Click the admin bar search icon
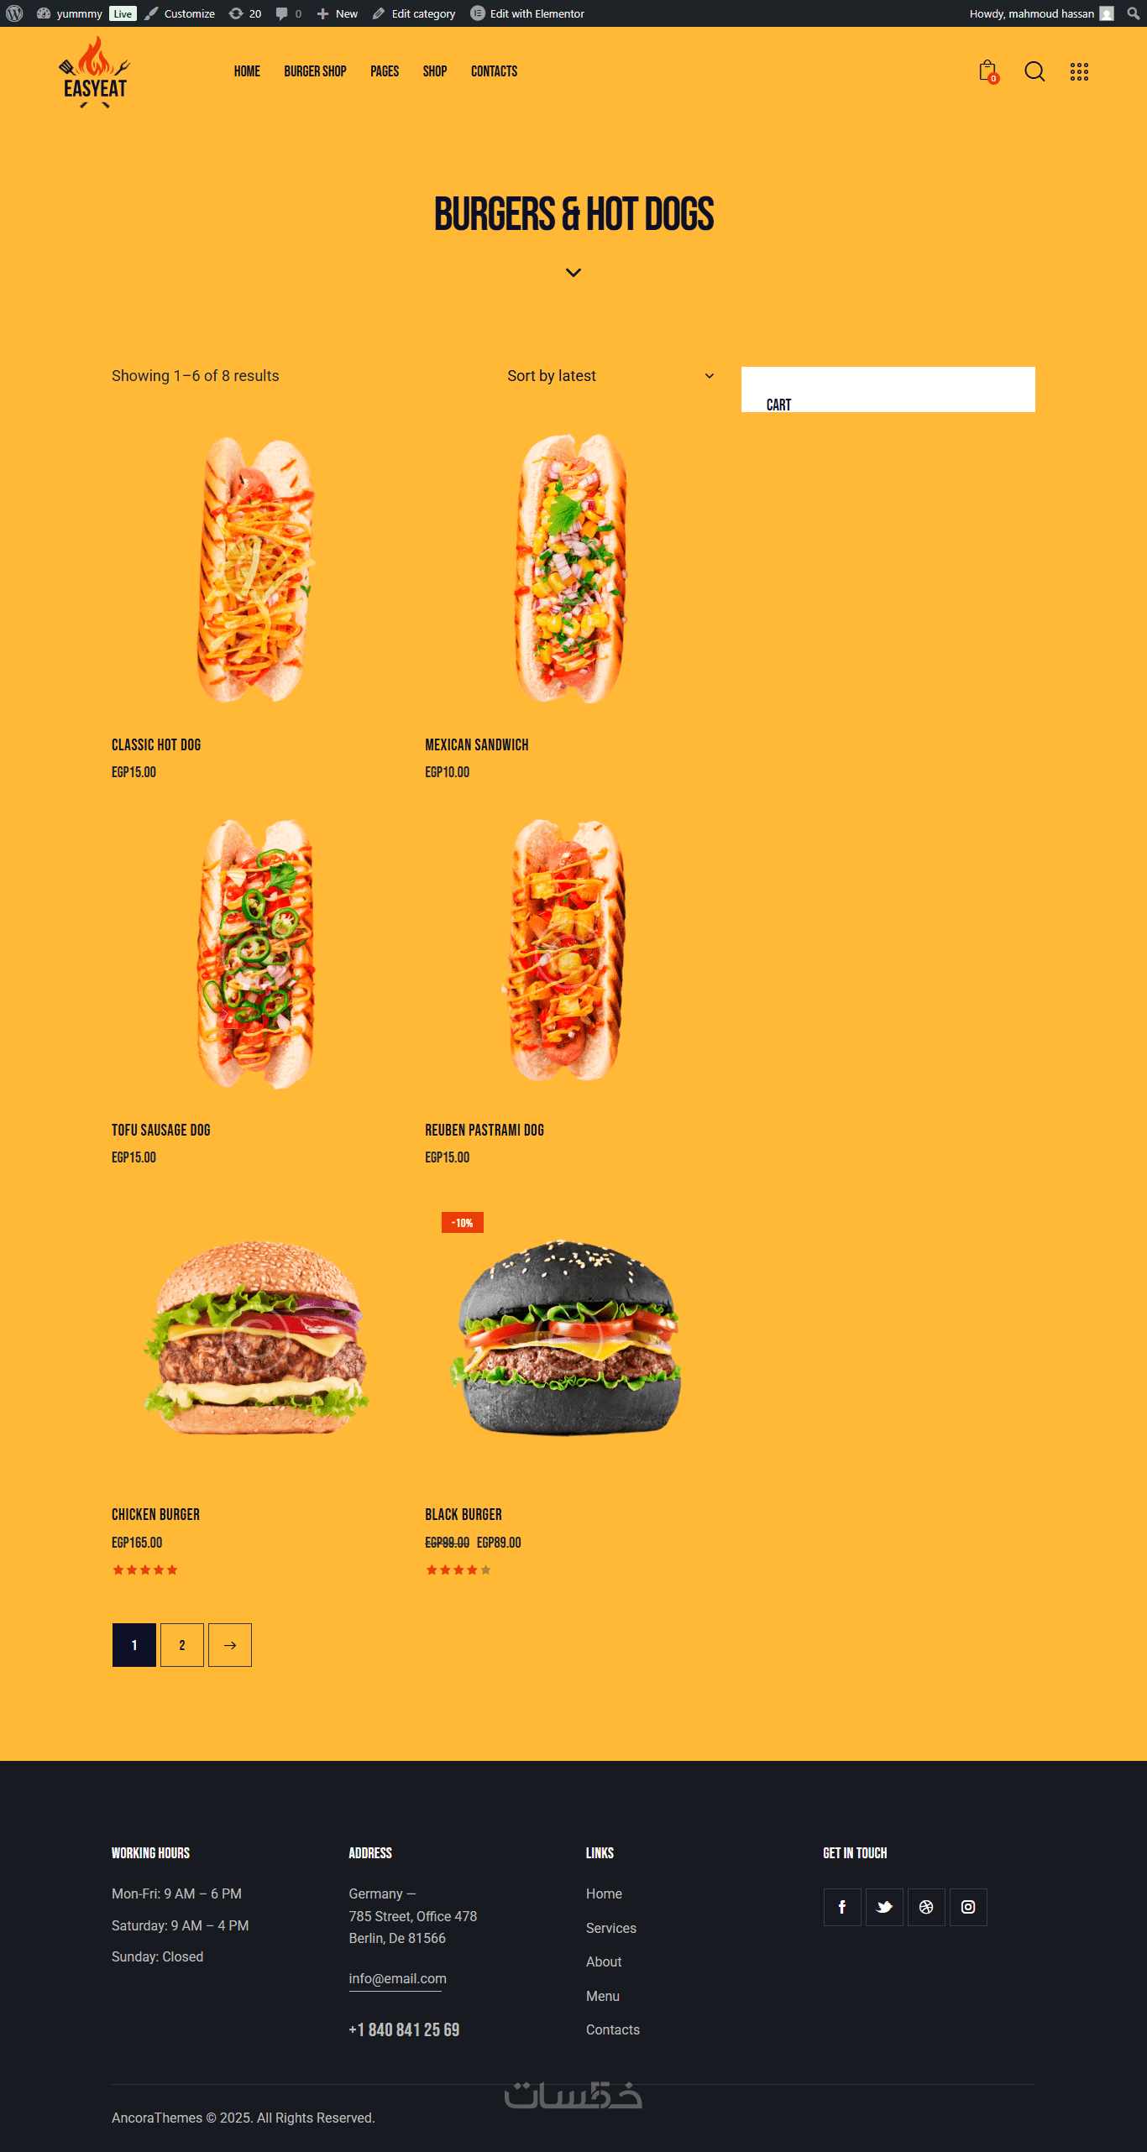This screenshot has width=1147, height=2152. tap(1133, 13)
